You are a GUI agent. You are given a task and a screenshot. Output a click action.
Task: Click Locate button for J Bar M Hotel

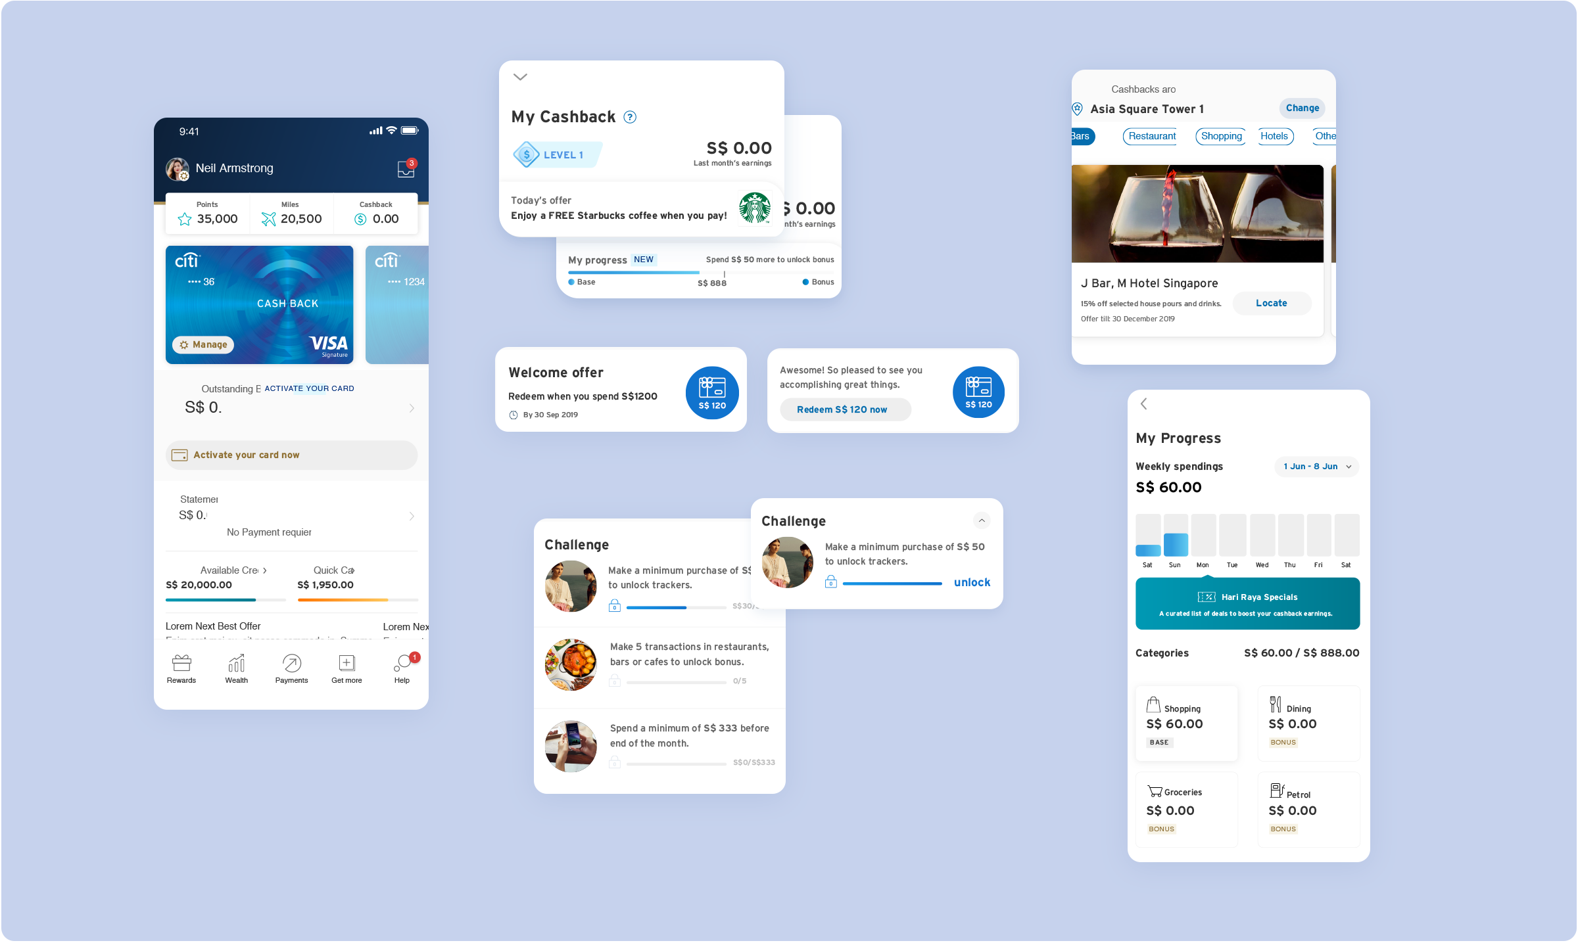1269,302
